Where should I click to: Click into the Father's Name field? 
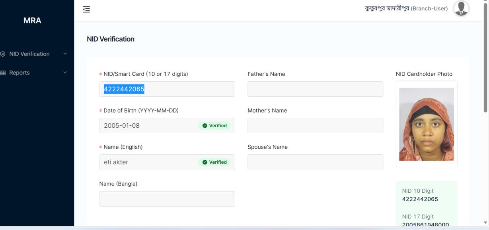coord(315,89)
